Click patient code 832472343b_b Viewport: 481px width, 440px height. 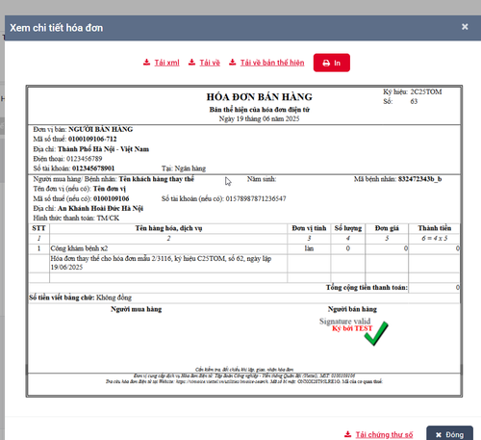tap(419, 179)
